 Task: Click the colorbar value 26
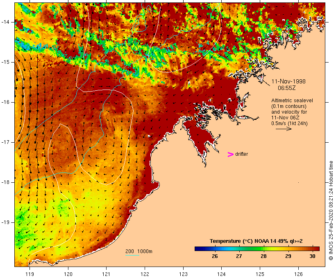pos(215,256)
